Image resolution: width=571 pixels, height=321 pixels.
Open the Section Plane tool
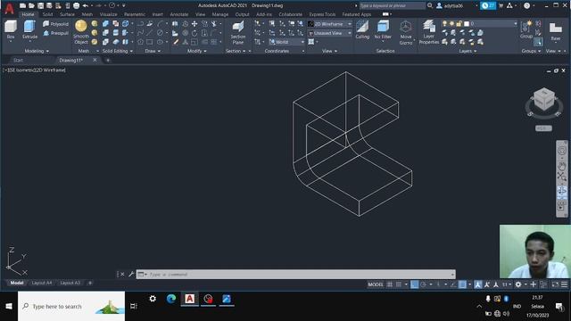pos(238,32)
